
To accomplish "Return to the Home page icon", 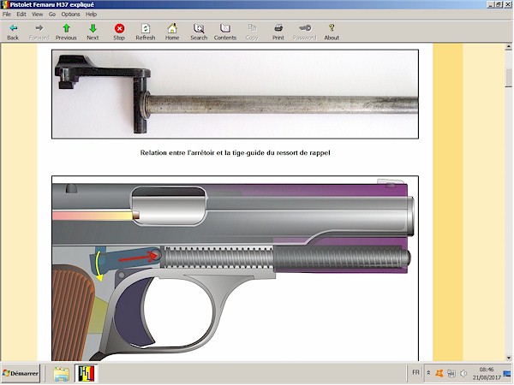I will click(x=172, y=28).
